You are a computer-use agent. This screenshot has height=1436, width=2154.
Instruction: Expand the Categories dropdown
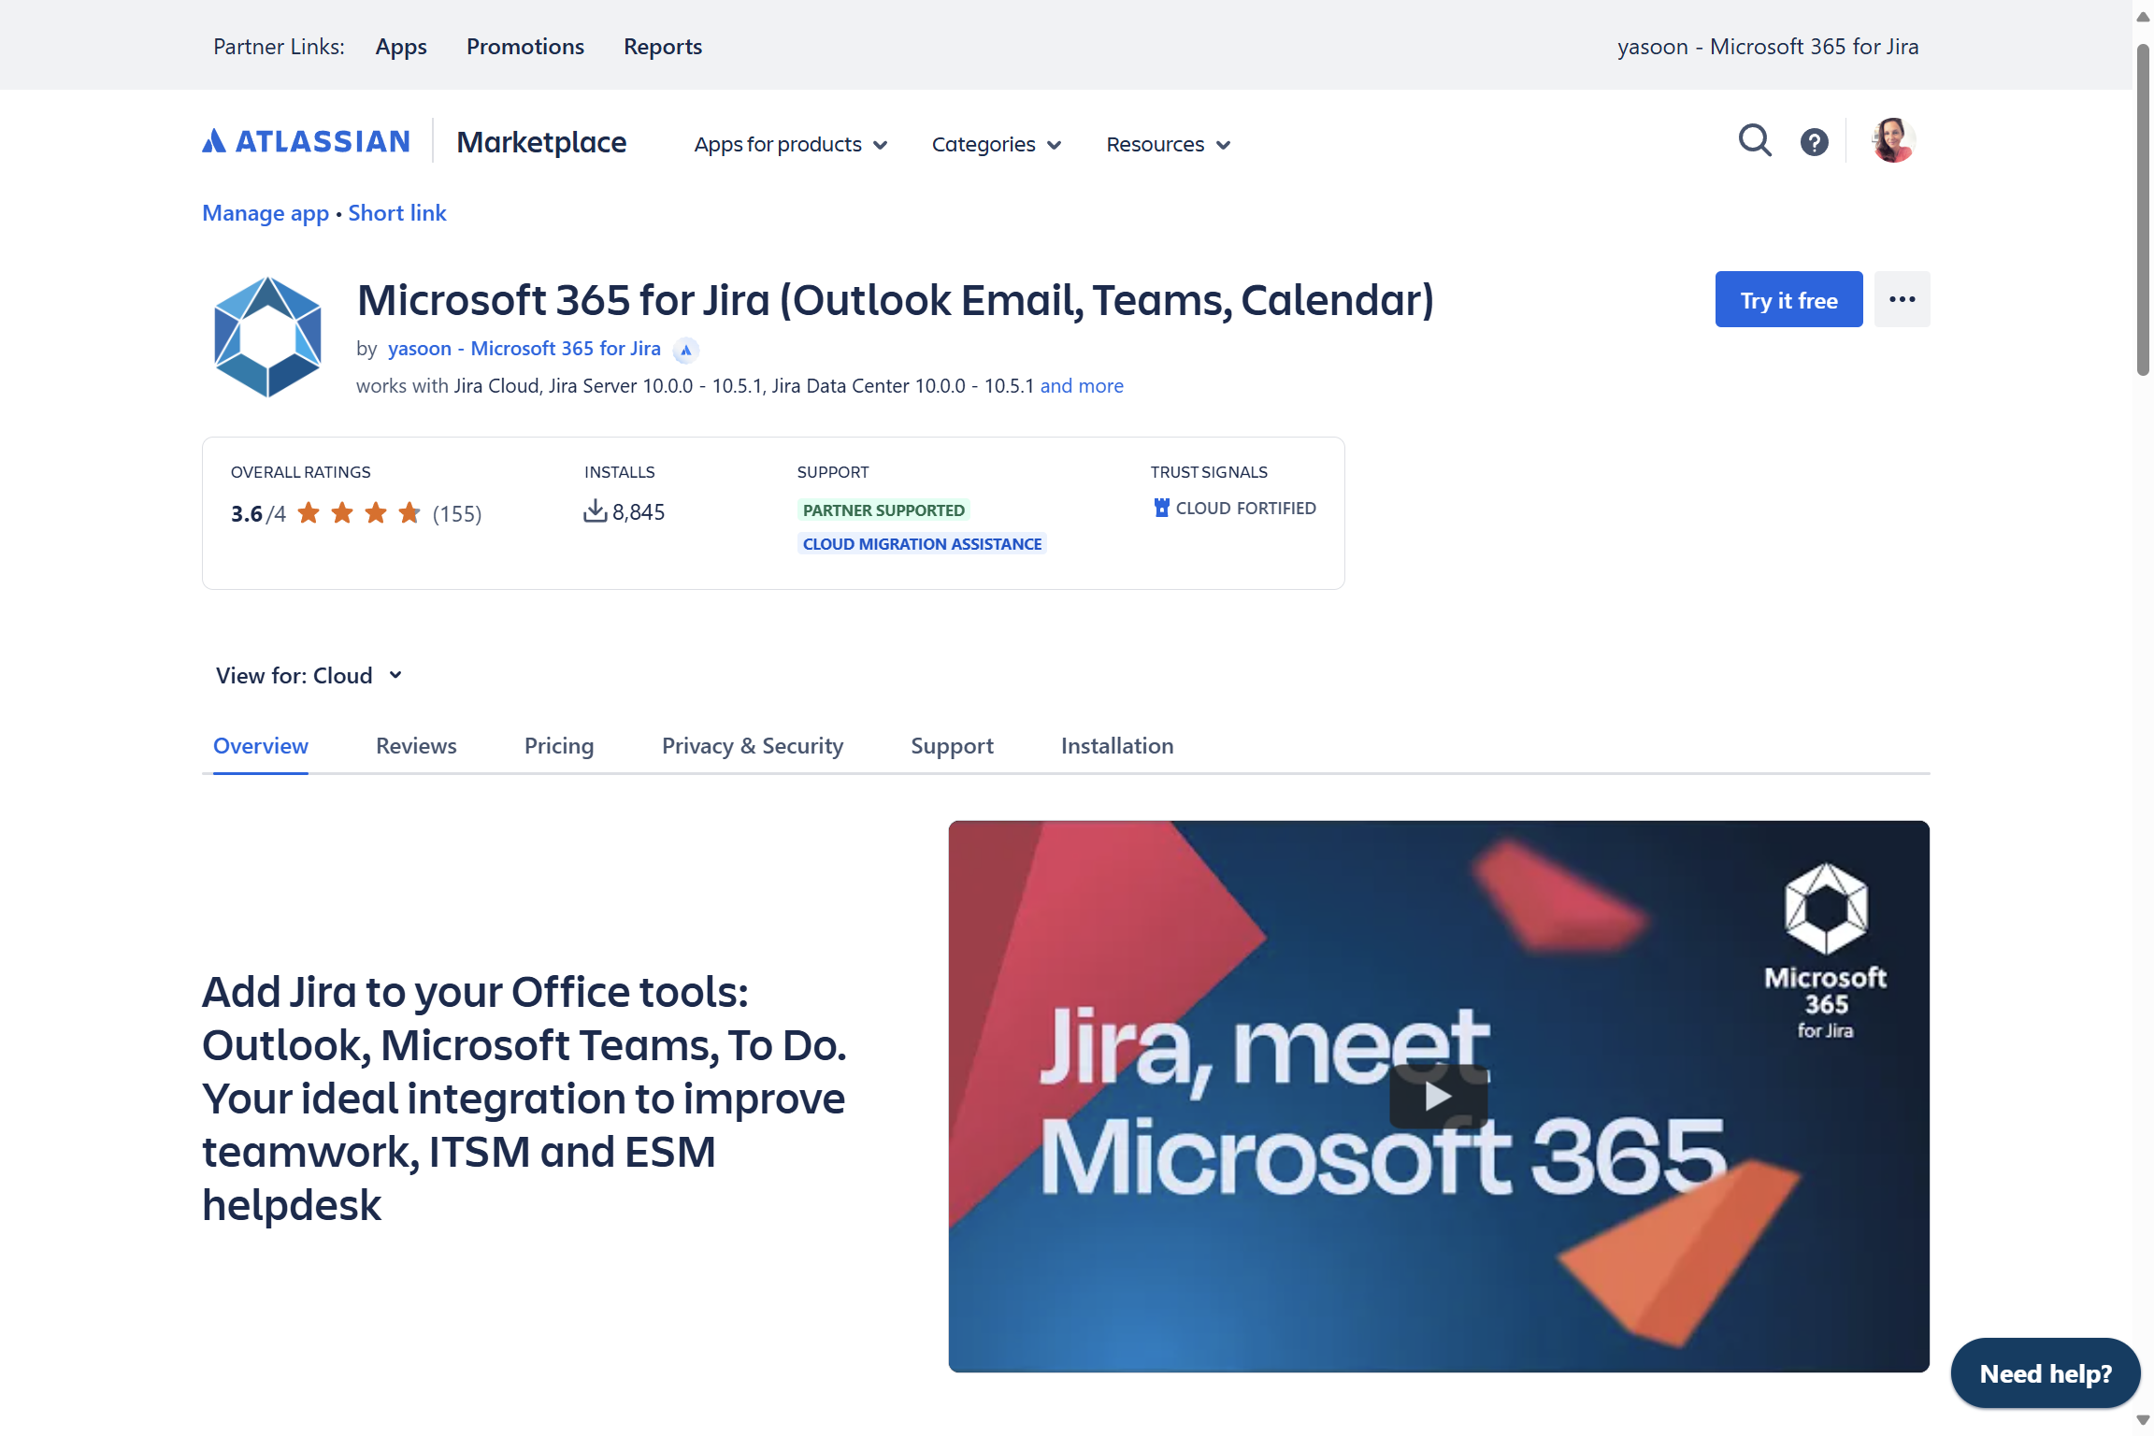pos(996,145)
